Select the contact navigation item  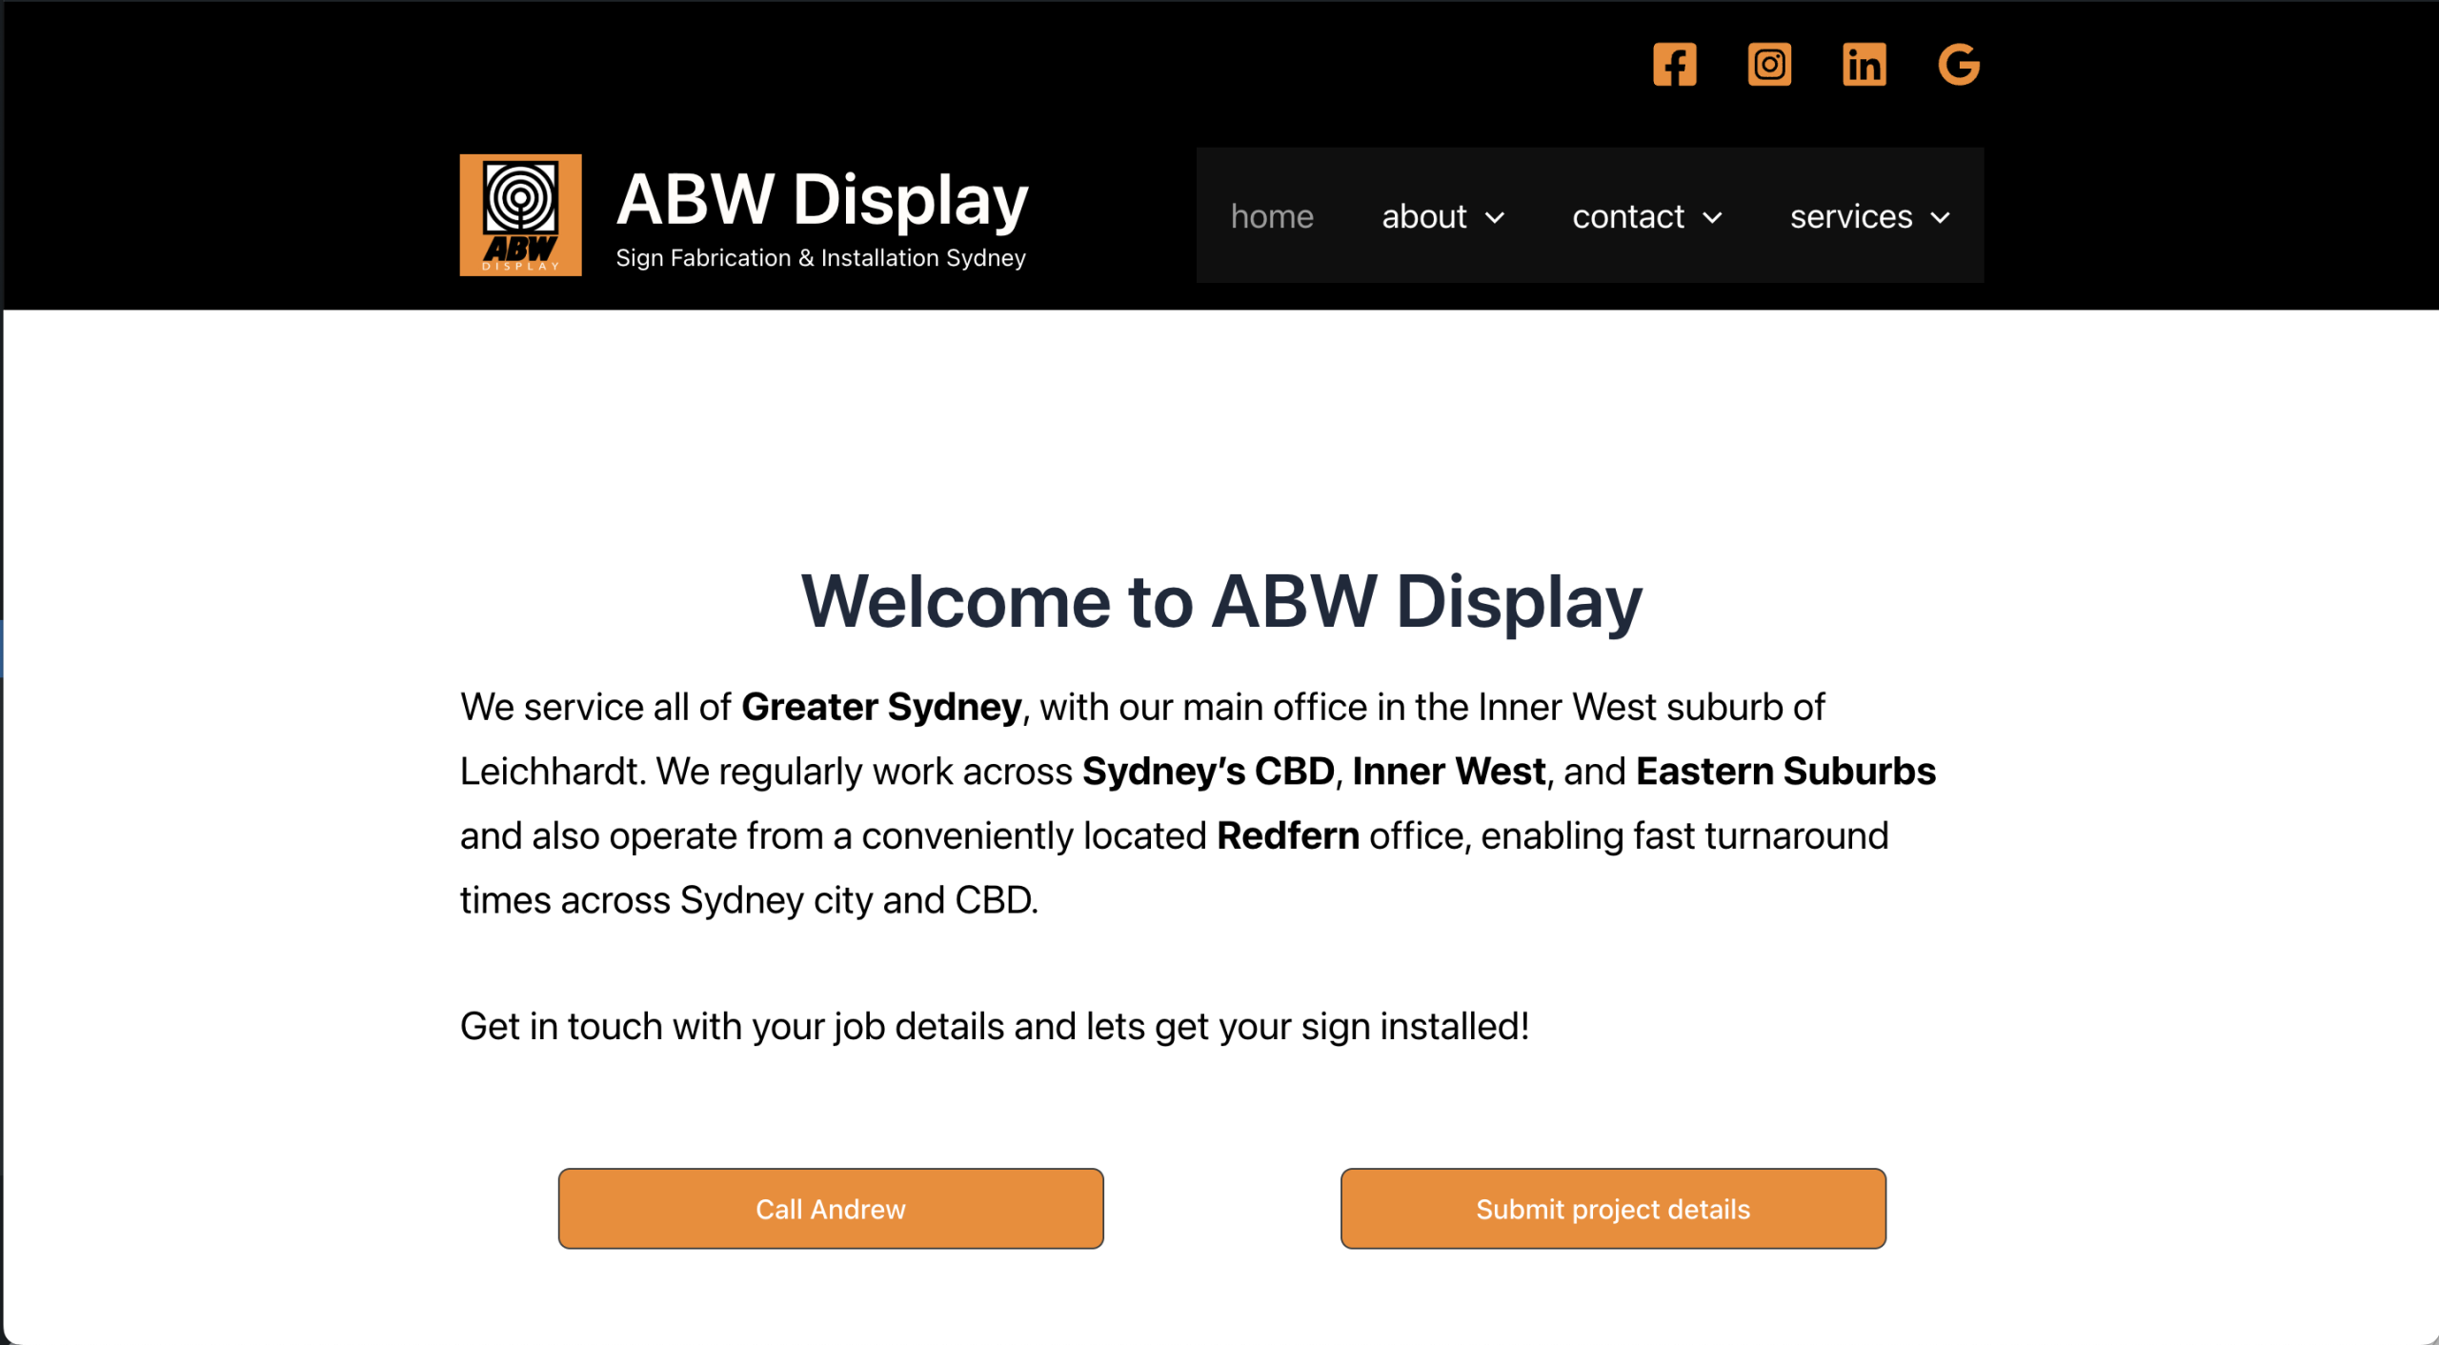1626,216
